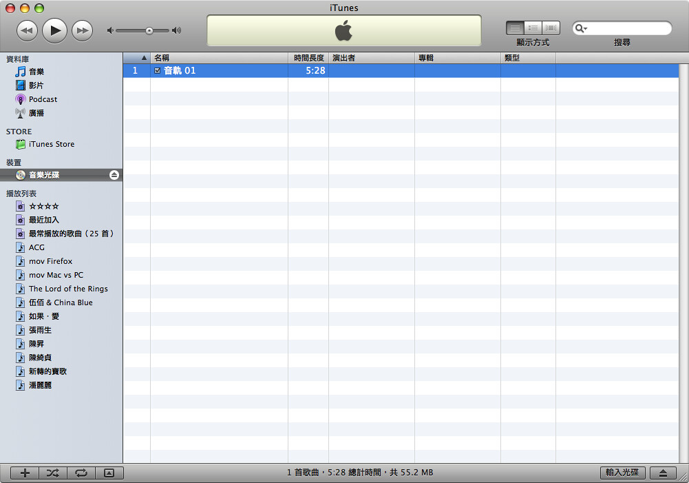
Task: Skip to the next track
Action: click(x=83, y=30)
